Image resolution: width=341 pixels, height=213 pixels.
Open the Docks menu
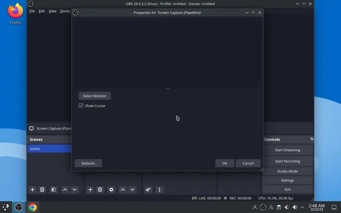click(65, 11)
